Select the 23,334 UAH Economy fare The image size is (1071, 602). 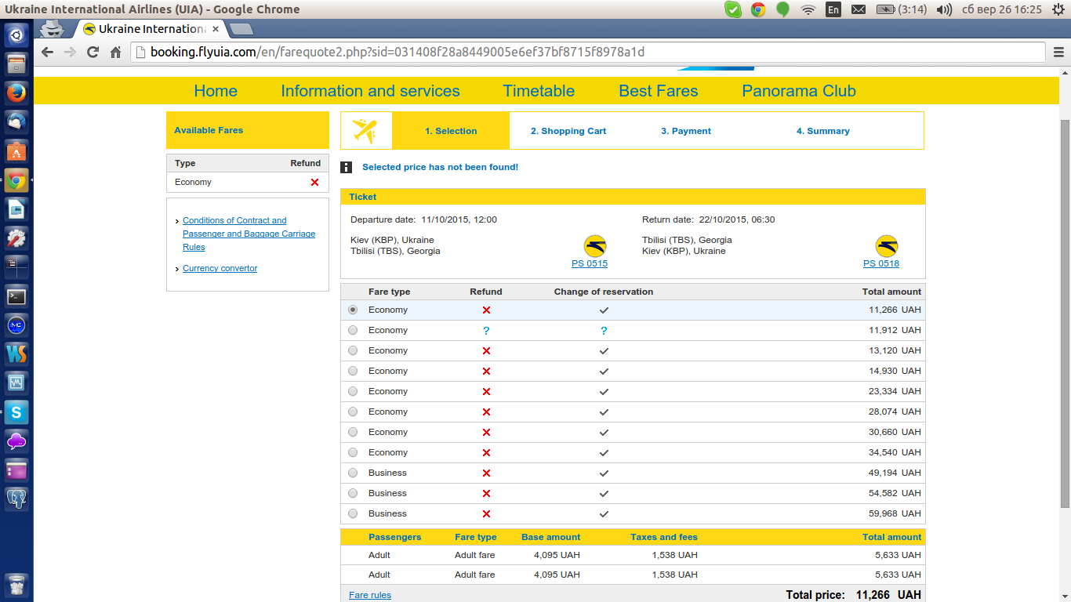click(x=353, y=392)
